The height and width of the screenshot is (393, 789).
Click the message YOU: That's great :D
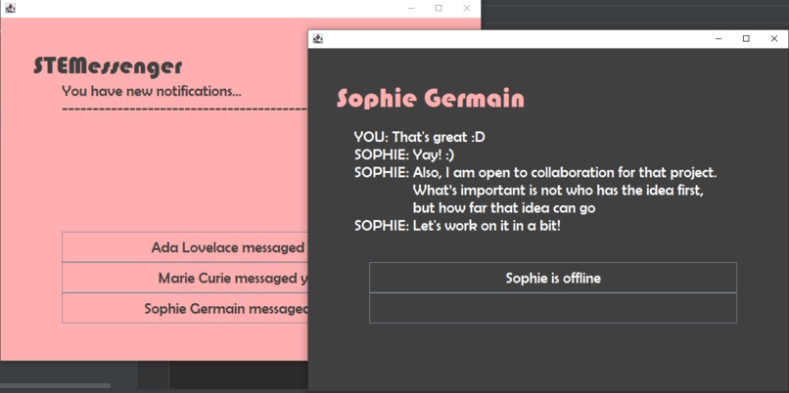(x=419, y=137)
